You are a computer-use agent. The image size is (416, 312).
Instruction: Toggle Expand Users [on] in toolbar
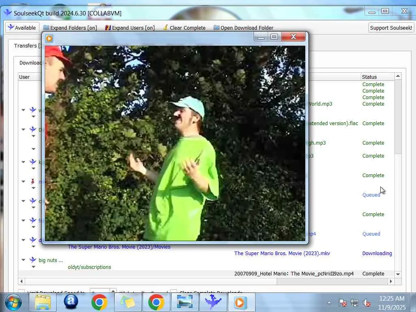[x=130, y=28]
